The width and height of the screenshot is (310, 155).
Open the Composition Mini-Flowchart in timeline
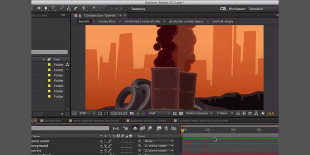coord(116,128)
